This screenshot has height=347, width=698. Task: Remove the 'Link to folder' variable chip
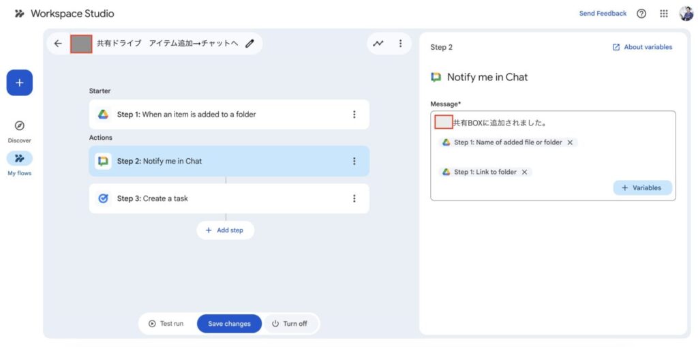[x=524, y=172]
